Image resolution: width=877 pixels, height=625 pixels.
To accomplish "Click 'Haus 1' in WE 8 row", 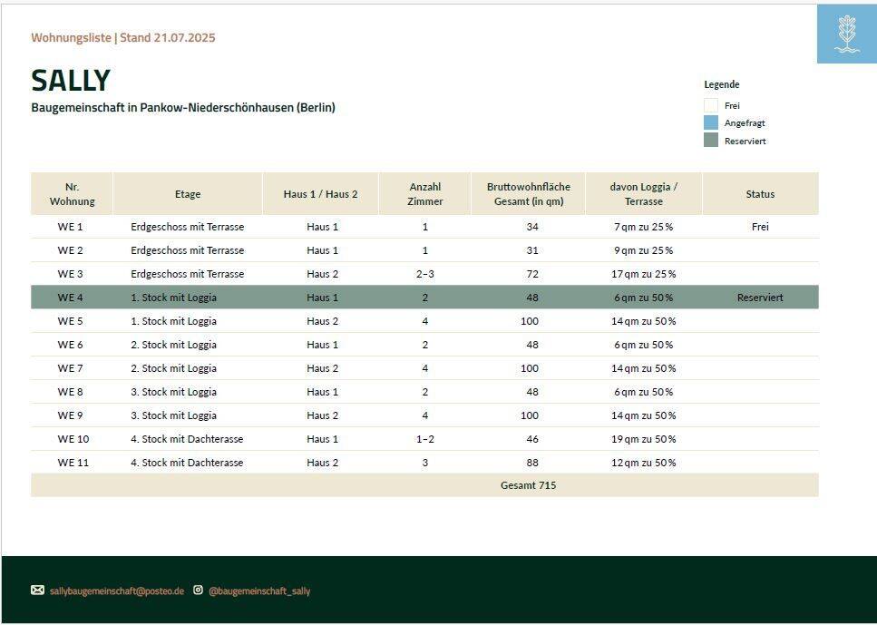I will point(322,392).
